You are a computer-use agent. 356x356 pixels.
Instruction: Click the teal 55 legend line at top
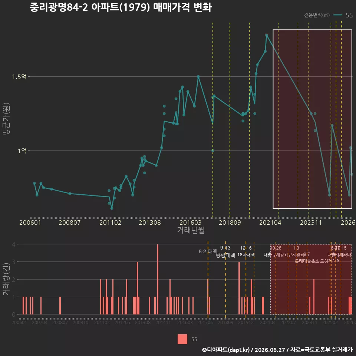[x=337, y=15]
